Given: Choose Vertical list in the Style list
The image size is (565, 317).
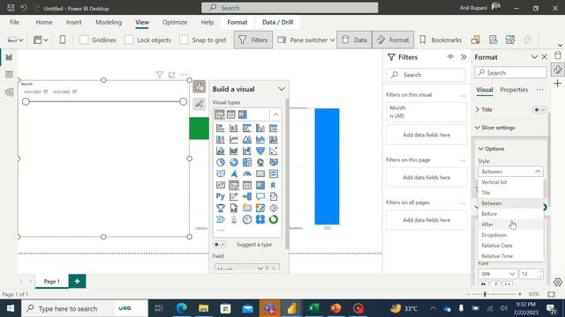Looking at the screenshot, I should pyautogui.click(x=510, y=182).
